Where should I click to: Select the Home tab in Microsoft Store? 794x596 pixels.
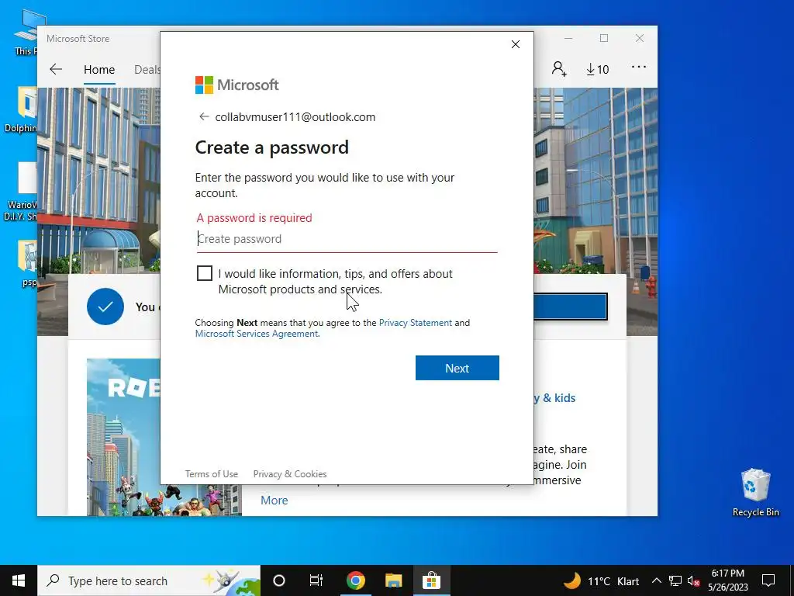[x=99, y=69]
